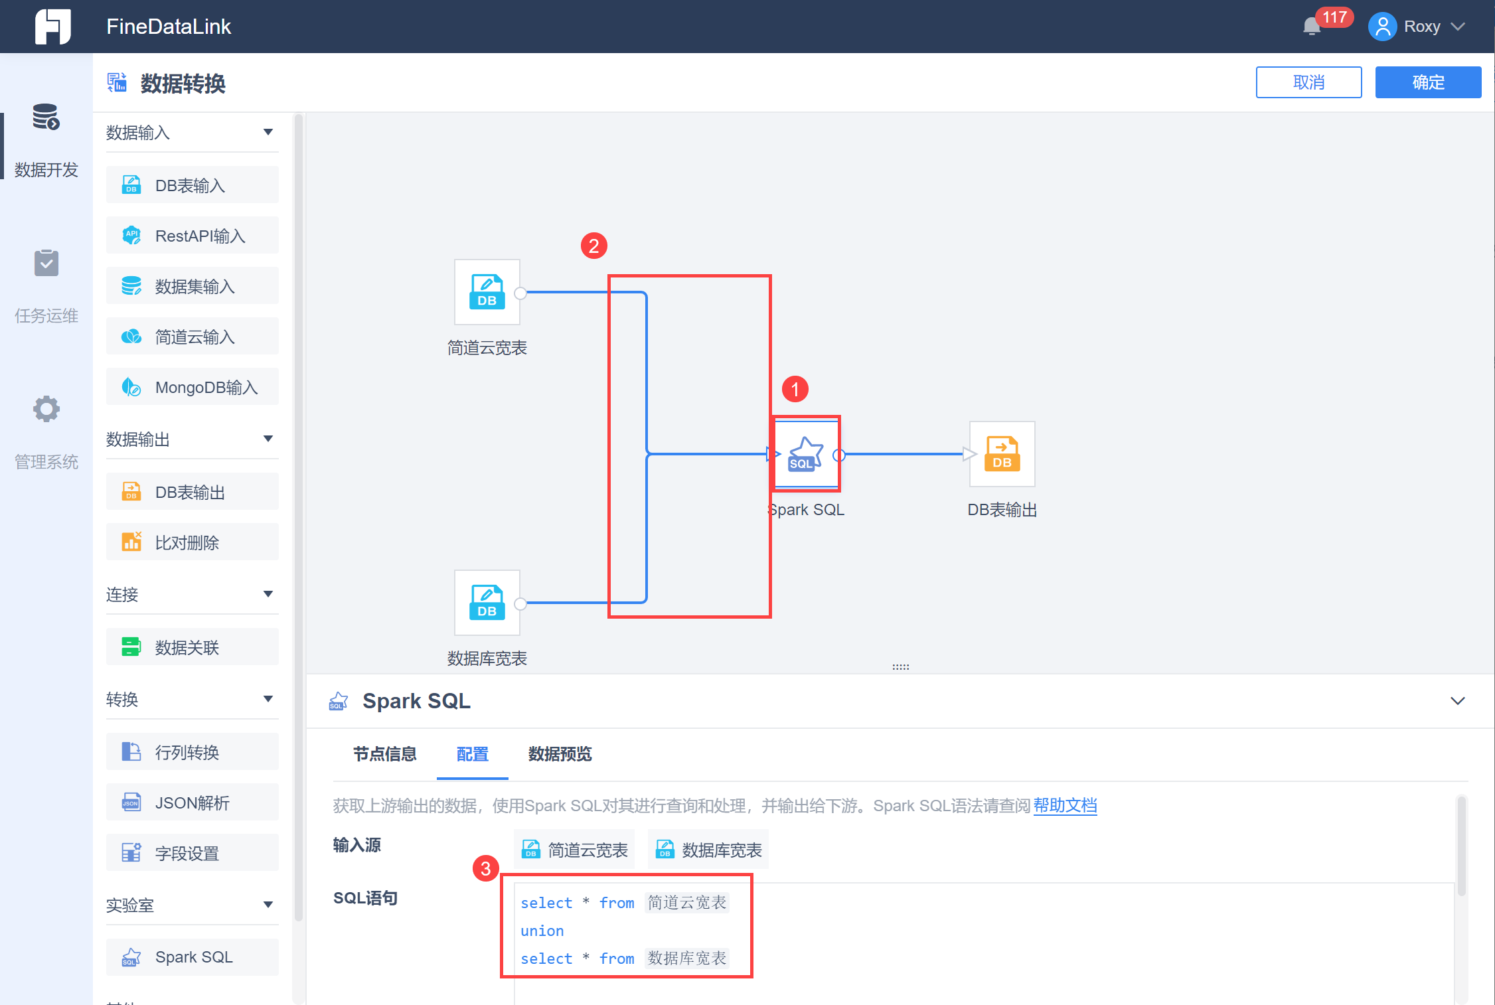Select the DB表输入 input node
The width and height of the screenshot is (1495, 1005).
192,185
